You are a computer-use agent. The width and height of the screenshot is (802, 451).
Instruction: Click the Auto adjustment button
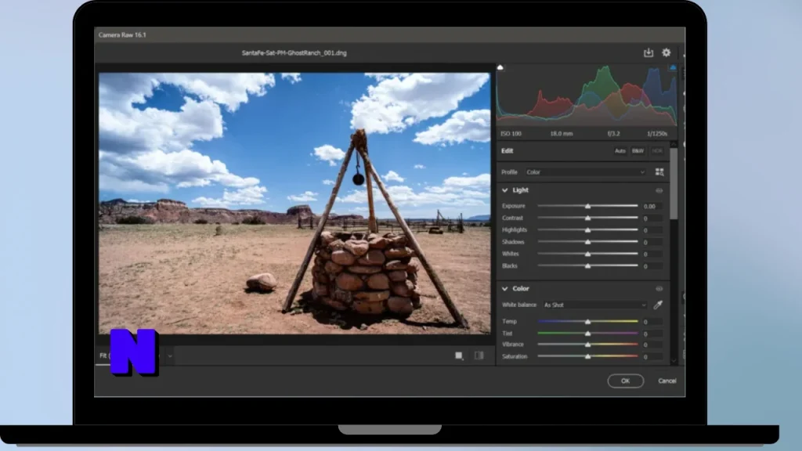coord(620,151)
